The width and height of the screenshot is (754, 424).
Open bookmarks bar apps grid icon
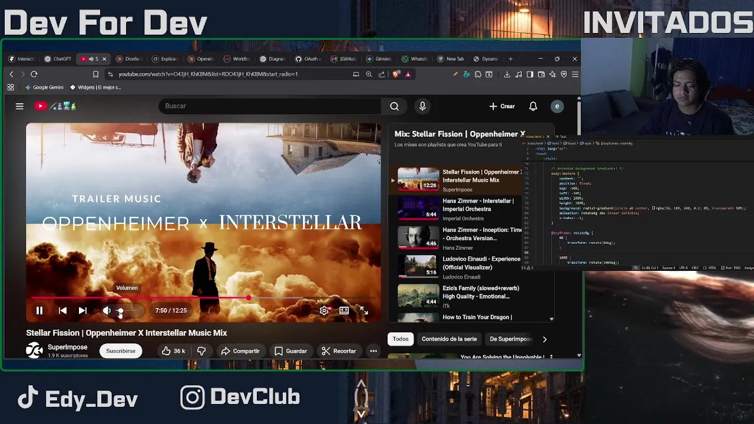[x=11, y=87]
